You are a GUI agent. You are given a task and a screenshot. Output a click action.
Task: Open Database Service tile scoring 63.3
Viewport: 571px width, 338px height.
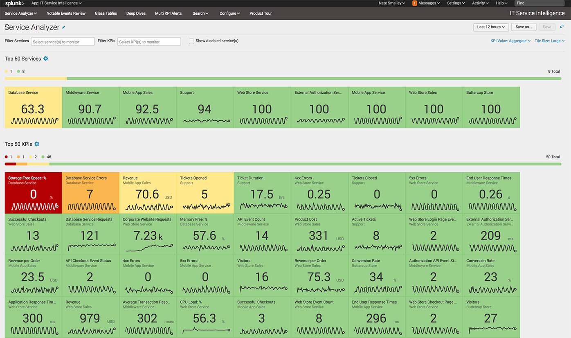(x=33, y=107)
